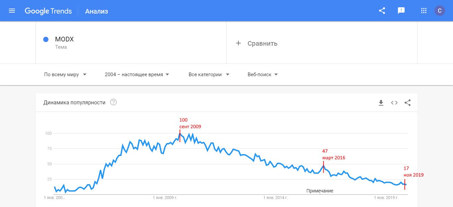
Task: Click the blue MODX color dot
Action: coord(46,39)
